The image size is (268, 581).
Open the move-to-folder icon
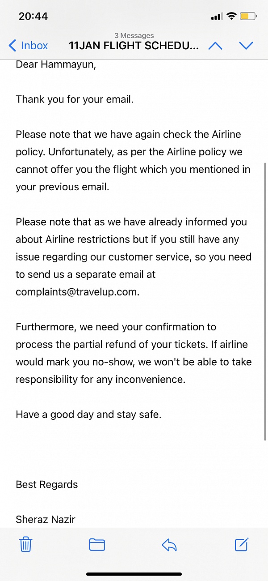97,544
